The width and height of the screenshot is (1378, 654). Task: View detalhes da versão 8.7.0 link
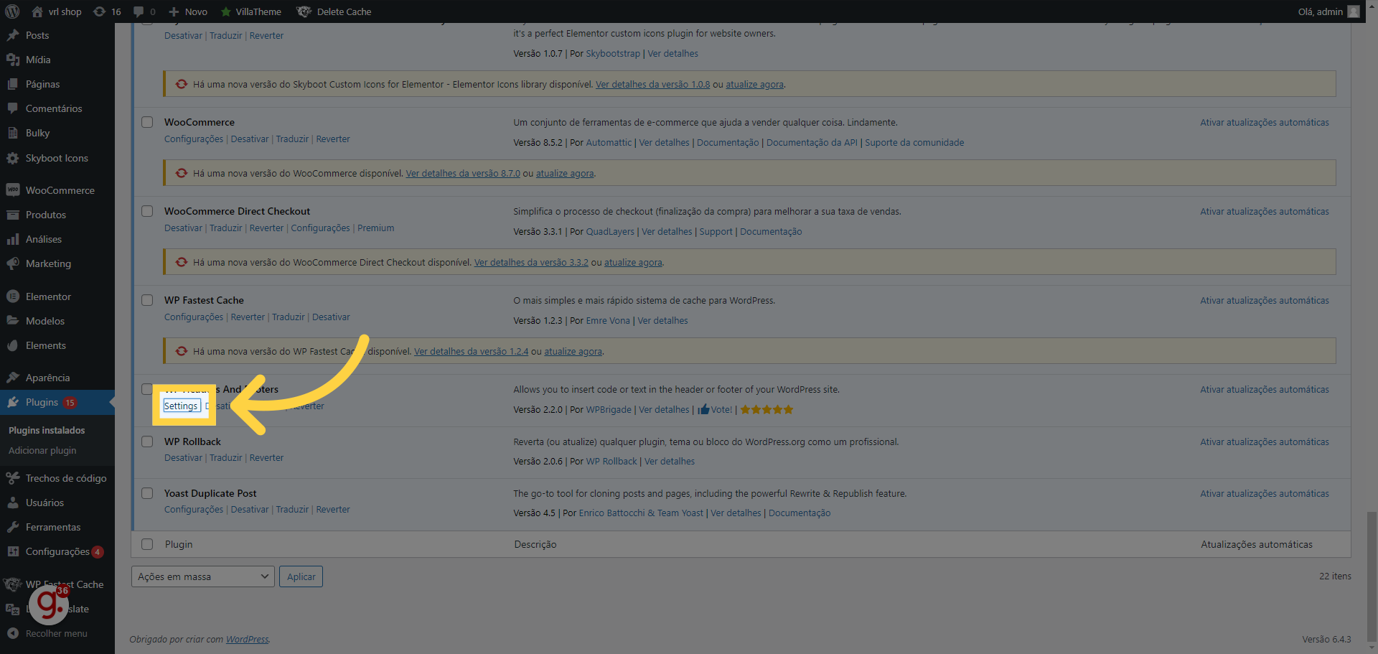[x=463, y=173]
